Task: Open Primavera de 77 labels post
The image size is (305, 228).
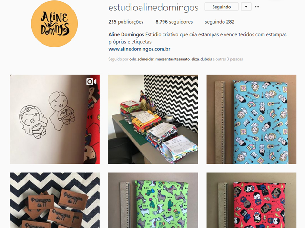Action: 54,200
